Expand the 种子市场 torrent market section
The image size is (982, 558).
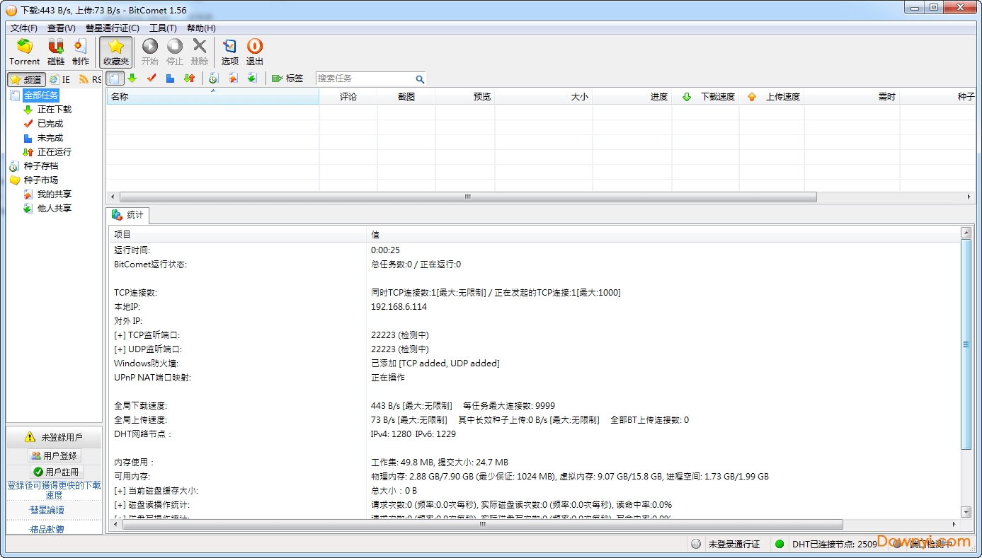(x=40, y=180)
